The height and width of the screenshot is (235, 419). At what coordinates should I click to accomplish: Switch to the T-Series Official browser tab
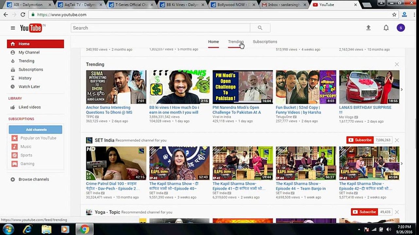coord(131,5)
